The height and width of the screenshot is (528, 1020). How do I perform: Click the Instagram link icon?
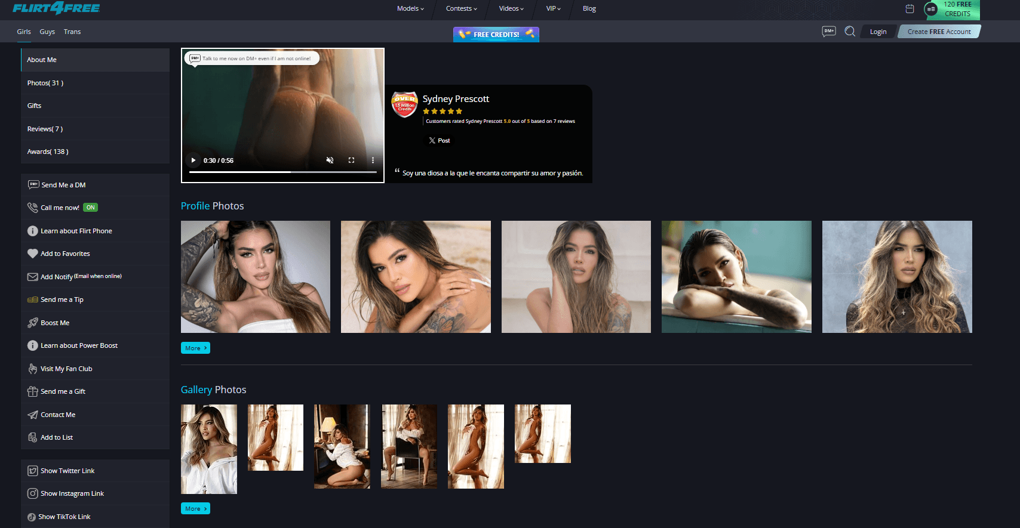33,493
